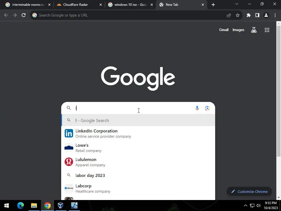The image size is (281, 211).
Task: Switch to the Cloudflare Radar tab
Action: click(79, 5)
